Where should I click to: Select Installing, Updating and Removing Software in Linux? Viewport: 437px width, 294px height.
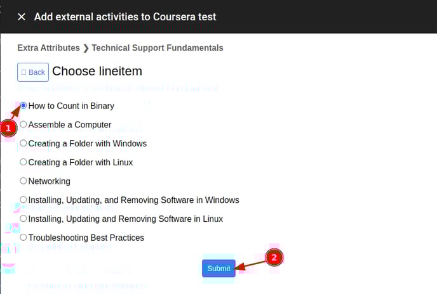click(24, 219)
